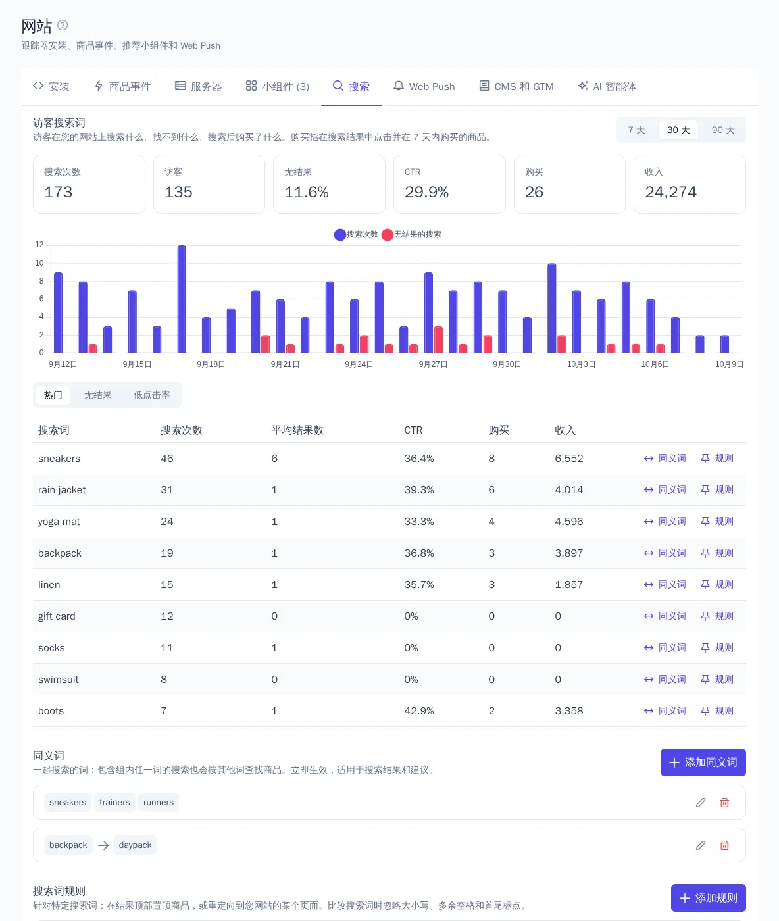779x921 pixels.
Task: Add a rule for sneakers row
Action: coord(717,459)
